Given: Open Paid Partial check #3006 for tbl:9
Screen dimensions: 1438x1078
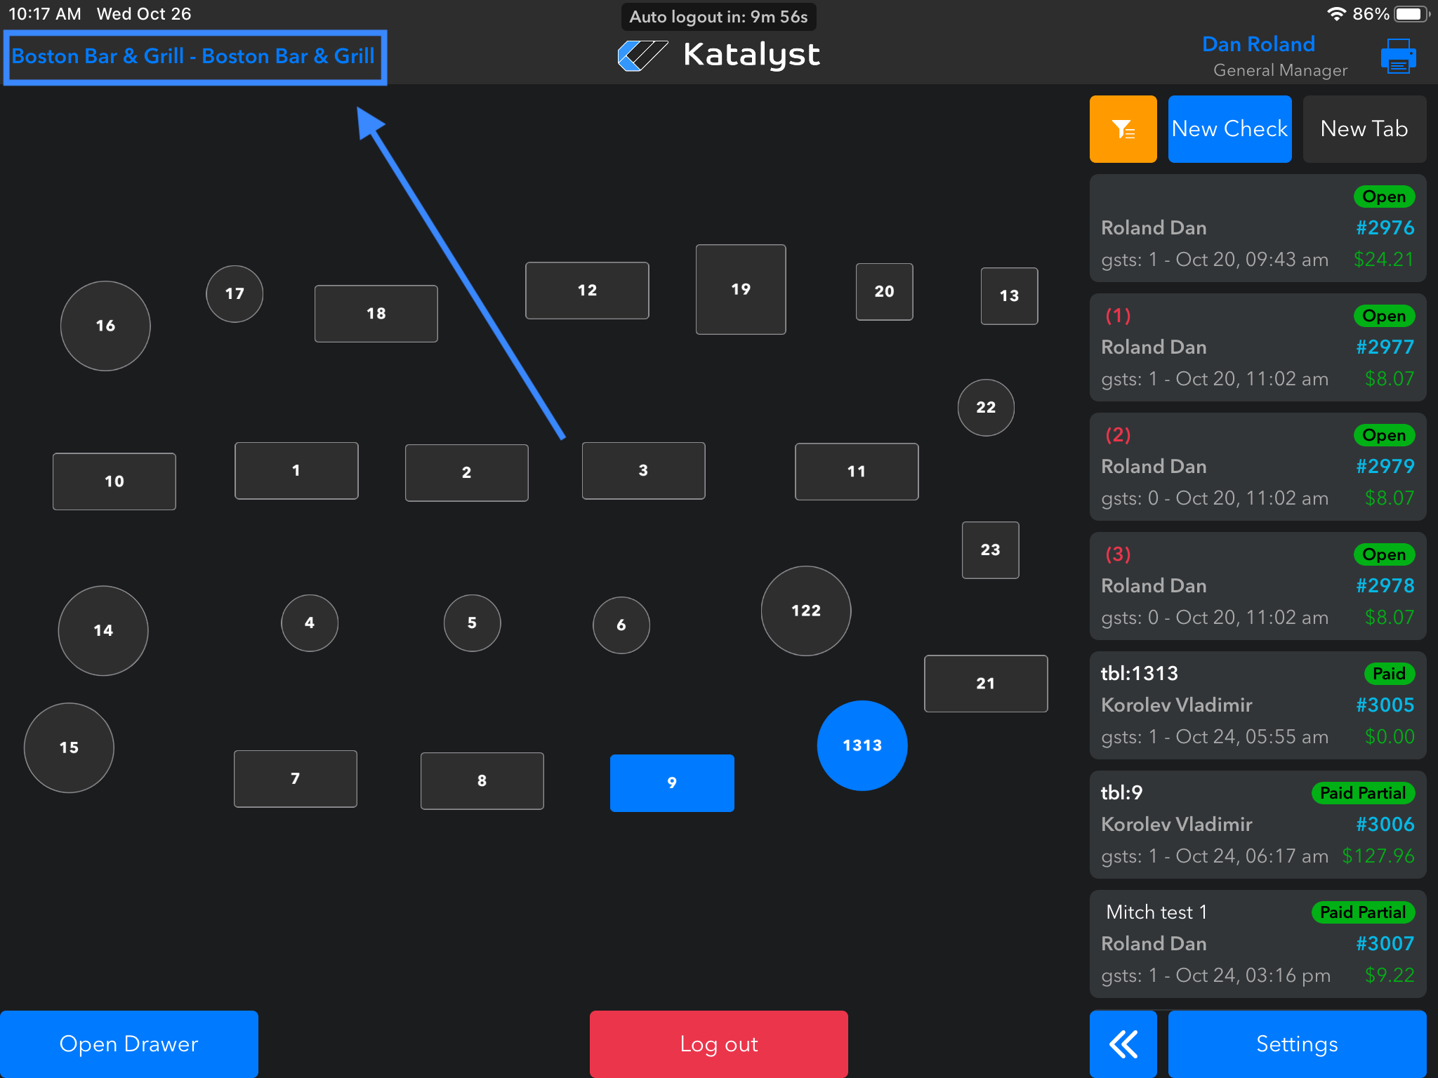Looking at the screenshot, I should tap(1257, 825).
